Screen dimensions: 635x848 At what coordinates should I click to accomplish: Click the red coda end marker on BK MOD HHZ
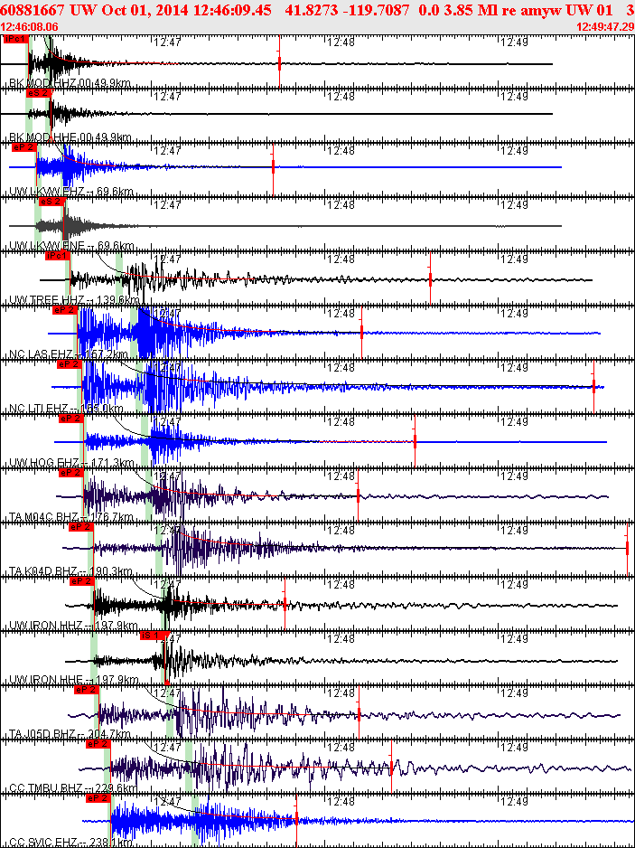279,62
